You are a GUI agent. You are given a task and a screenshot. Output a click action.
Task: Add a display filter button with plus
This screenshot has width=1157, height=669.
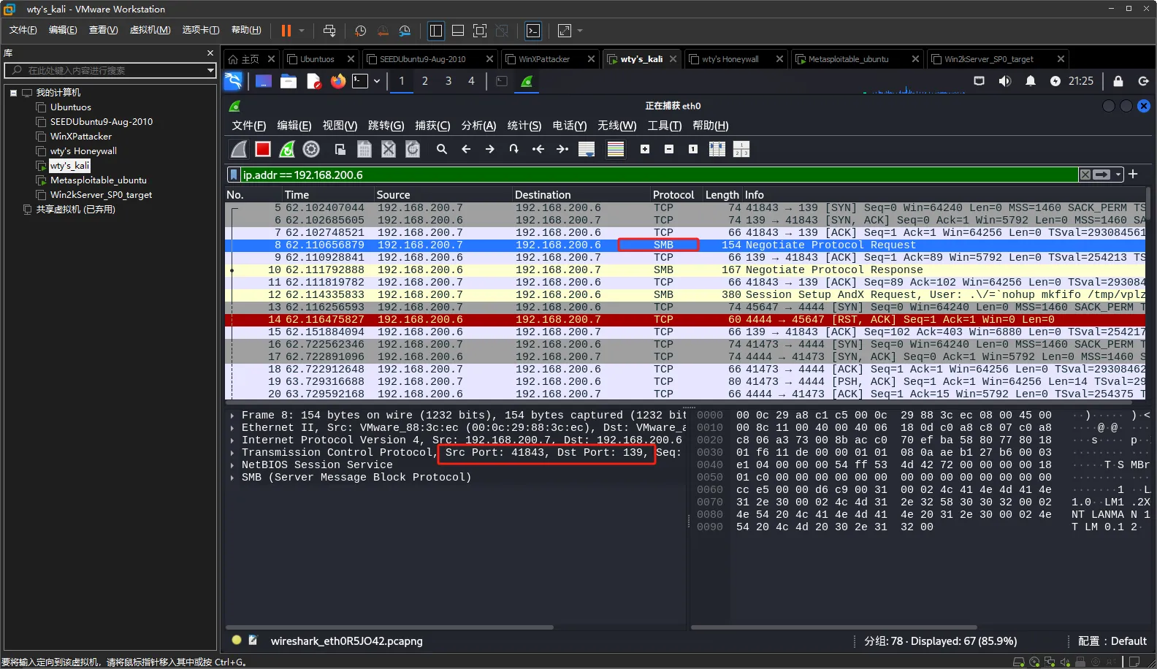pos(1133,174)
